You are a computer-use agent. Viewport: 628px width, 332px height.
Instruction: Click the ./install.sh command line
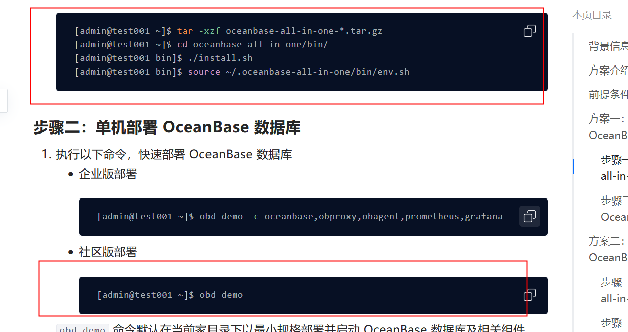click(163, 58)
